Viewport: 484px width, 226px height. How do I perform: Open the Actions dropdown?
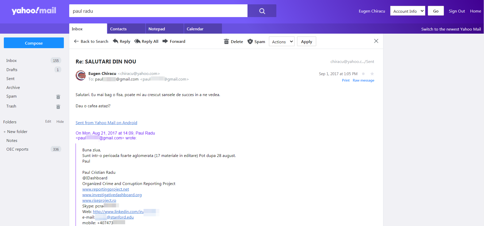click(x=282, y=42)
